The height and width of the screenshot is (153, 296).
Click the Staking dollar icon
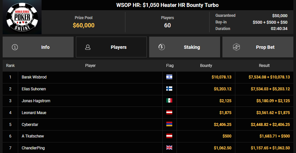[x=161, y=47]
